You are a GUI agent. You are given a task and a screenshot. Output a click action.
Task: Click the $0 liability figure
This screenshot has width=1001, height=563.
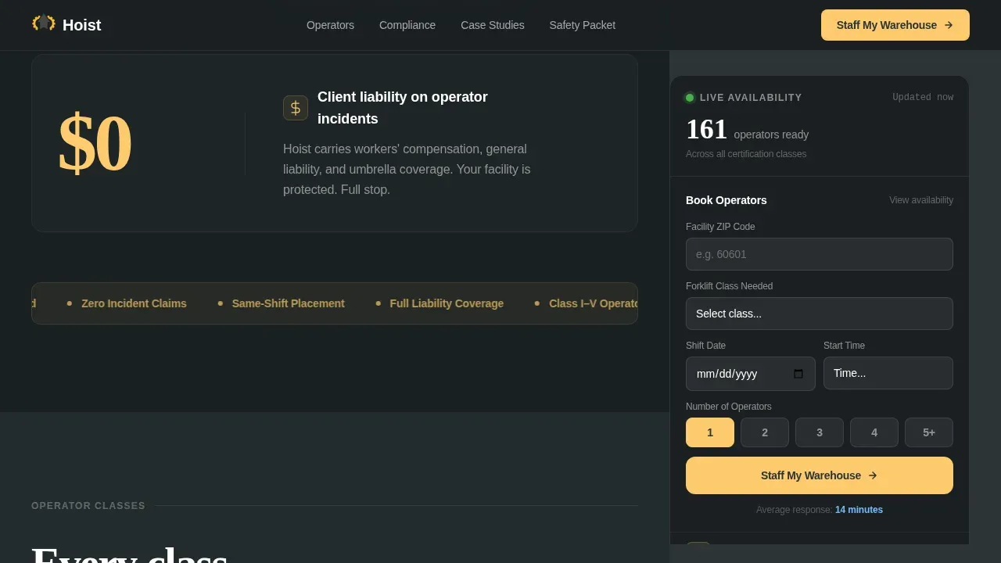[x=95, y=143]
